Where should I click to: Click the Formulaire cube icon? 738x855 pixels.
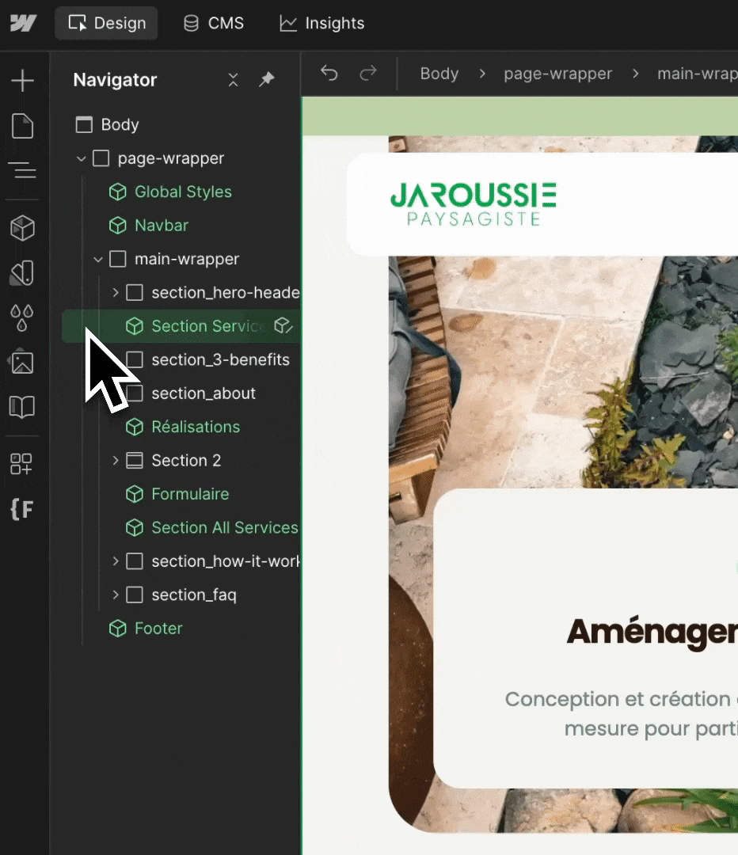135,495
